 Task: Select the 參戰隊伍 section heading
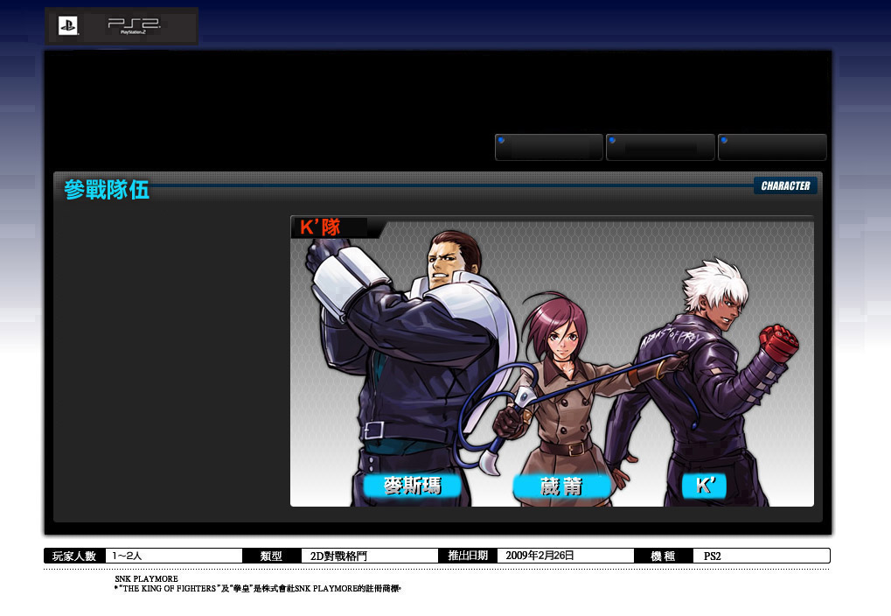tap(107, 190)
